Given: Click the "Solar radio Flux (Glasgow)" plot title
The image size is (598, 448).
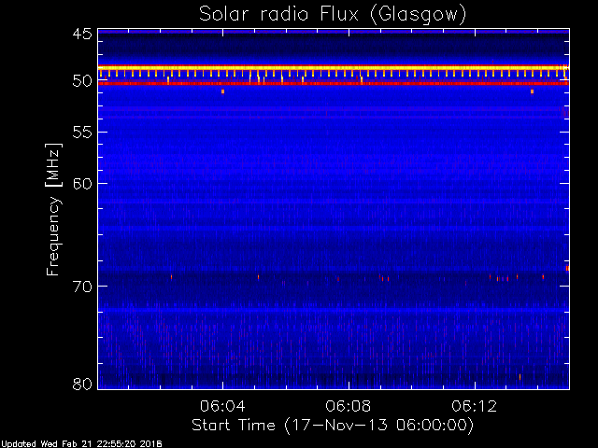Looking at the screenshot, I should pyautogui.click(x=332, y=14).
